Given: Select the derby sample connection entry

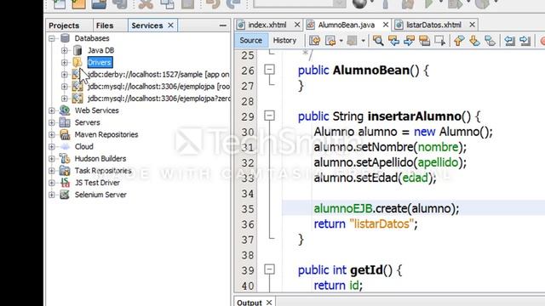Looking at the screenshot, I should click(158, 75).
